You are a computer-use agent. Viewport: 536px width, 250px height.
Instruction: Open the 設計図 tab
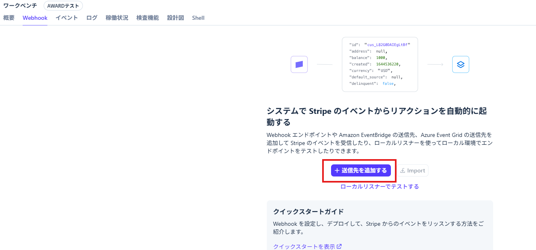pos(175,18)
